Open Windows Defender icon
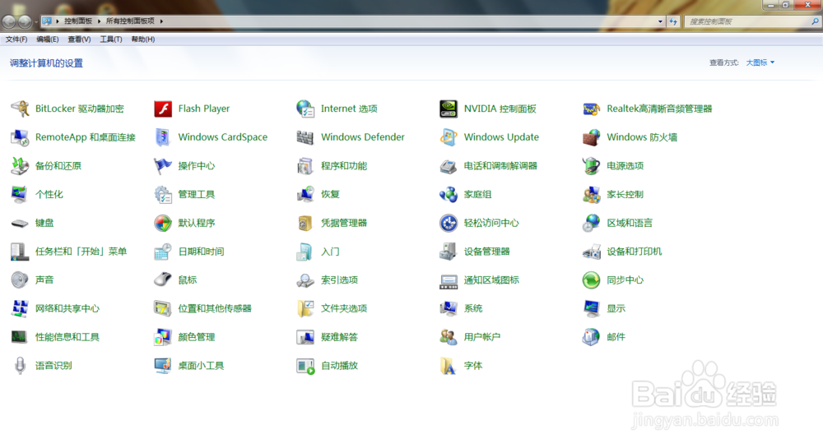The image size is (823, 448). pyautogui.click(x=305, y=137)
